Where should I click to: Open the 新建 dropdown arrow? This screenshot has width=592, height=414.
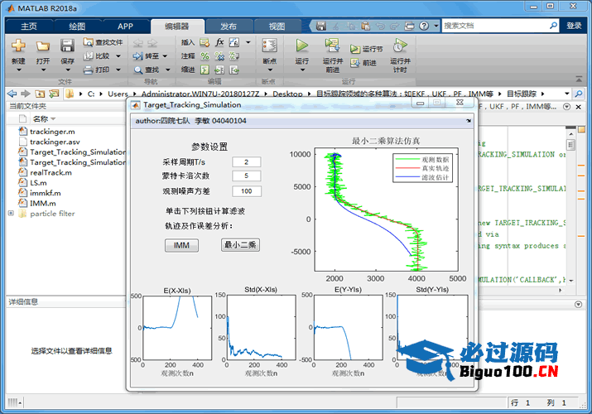point(18,70)
